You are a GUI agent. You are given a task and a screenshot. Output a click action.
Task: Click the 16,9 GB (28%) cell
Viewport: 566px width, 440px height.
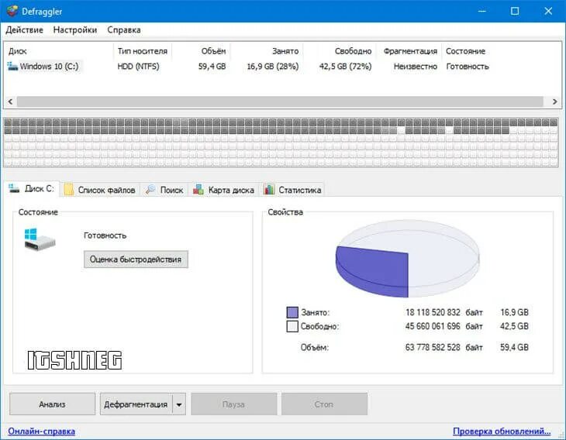(x=272, y=67)
